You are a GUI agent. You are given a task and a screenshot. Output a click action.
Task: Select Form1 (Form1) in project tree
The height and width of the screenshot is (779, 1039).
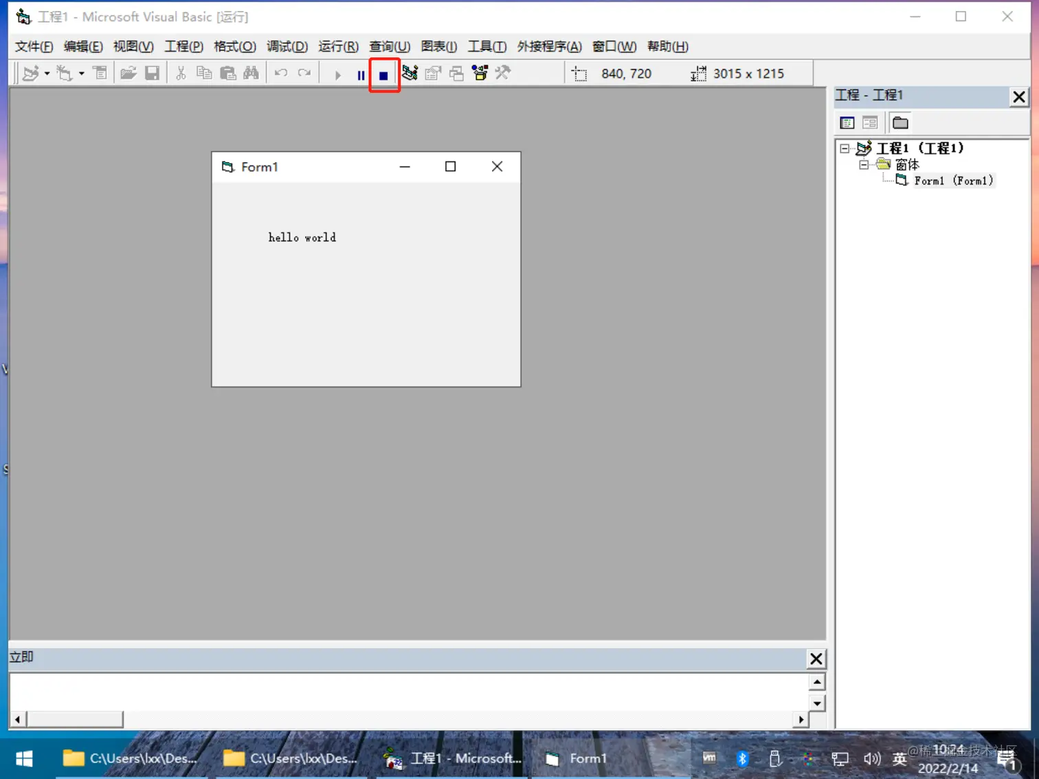954,181
